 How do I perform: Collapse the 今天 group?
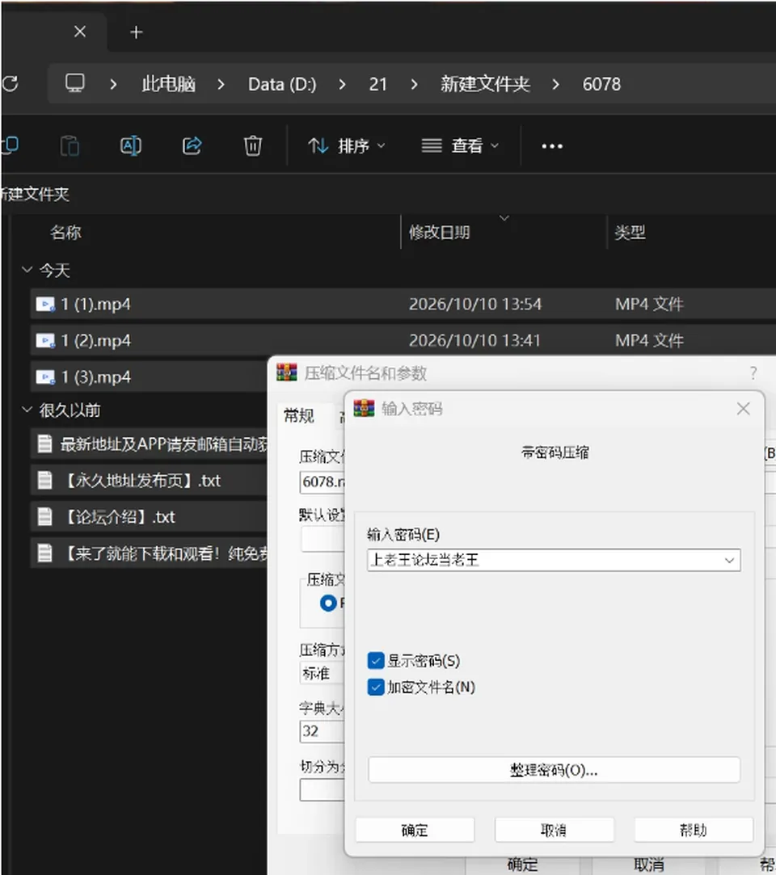[x=26, y=270]
